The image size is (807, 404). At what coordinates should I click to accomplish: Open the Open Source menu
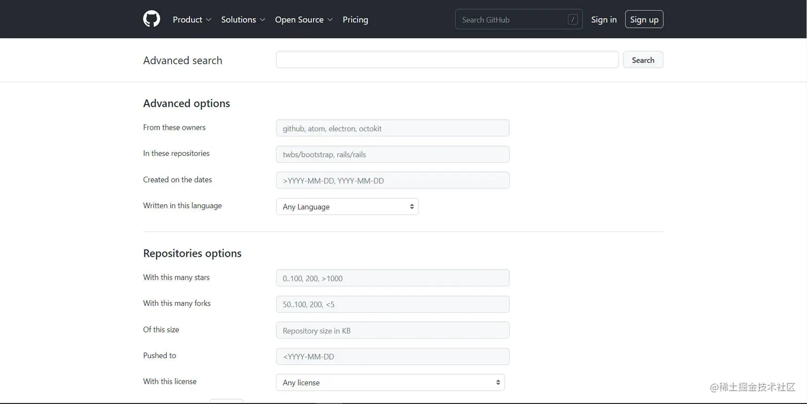304,20
